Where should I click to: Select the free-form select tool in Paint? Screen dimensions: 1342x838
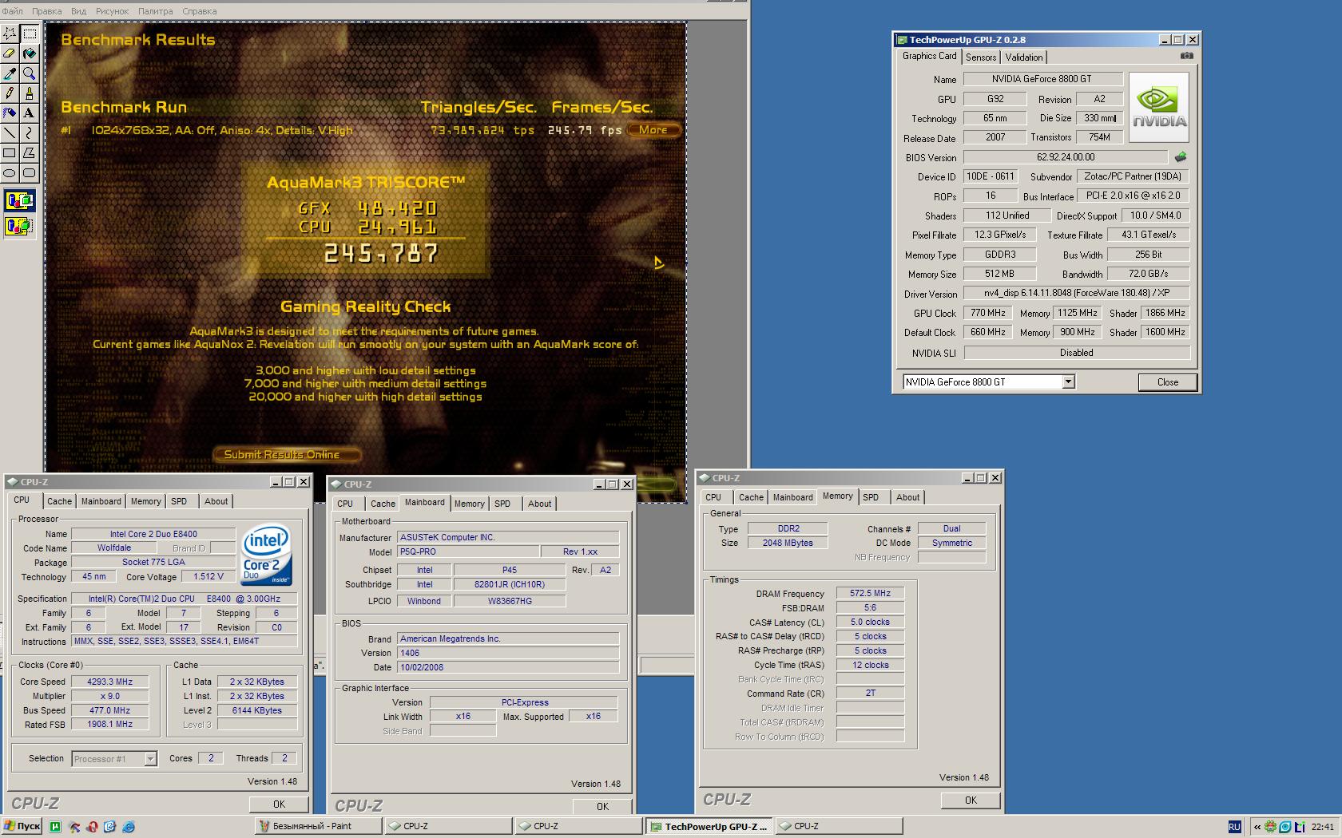10,33
